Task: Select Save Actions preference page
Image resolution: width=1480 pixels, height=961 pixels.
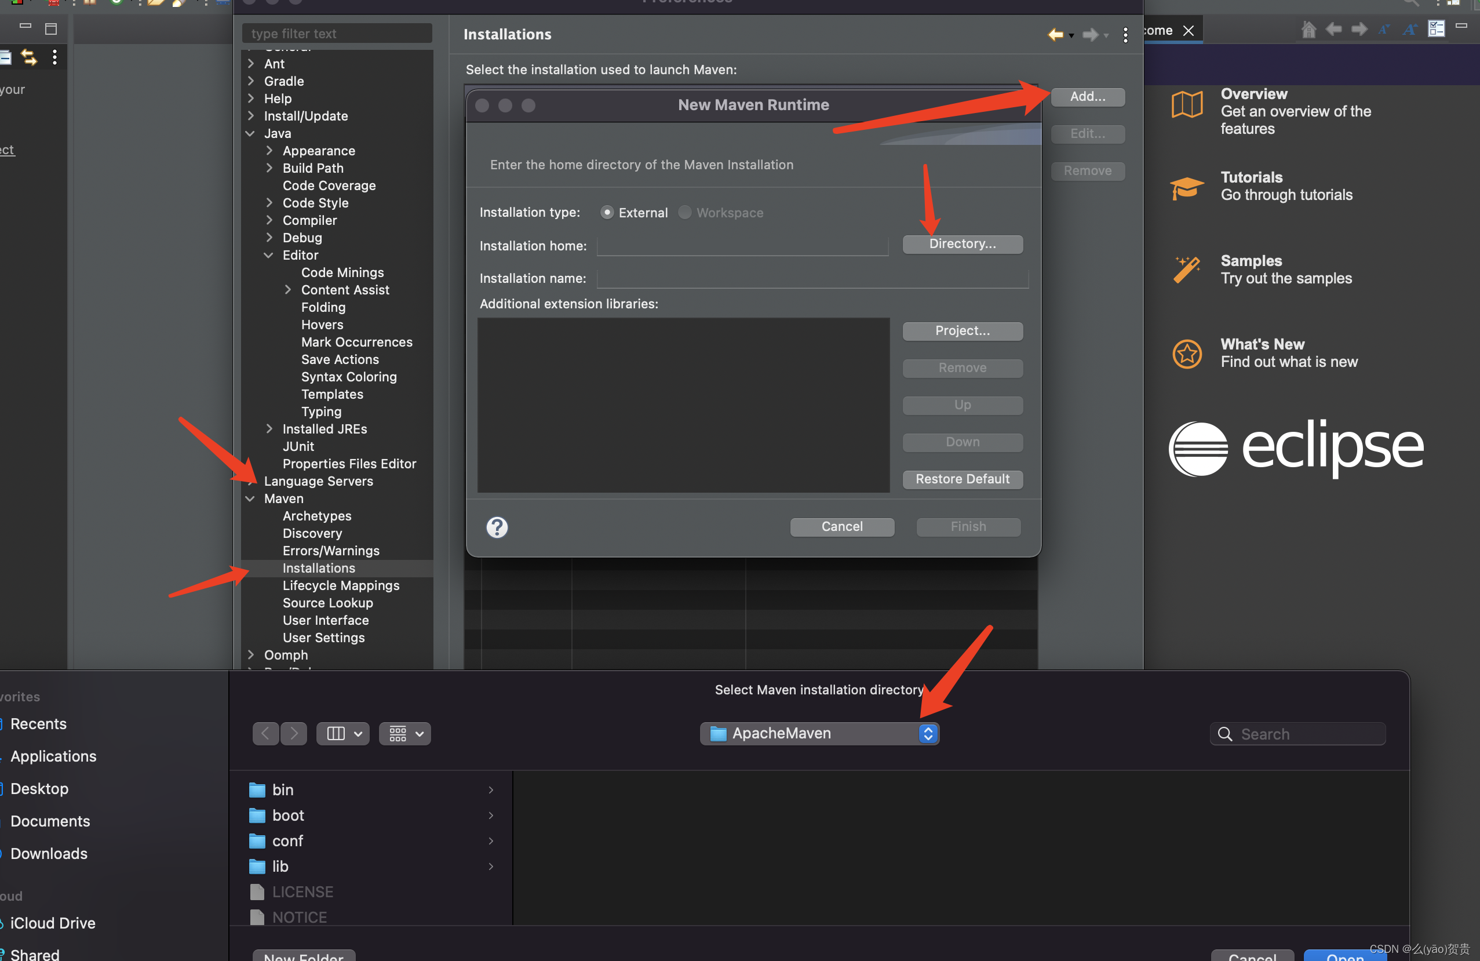Action: 340,359
